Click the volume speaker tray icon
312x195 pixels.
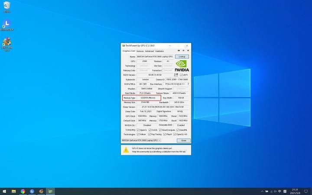click(x=275, y=192)
